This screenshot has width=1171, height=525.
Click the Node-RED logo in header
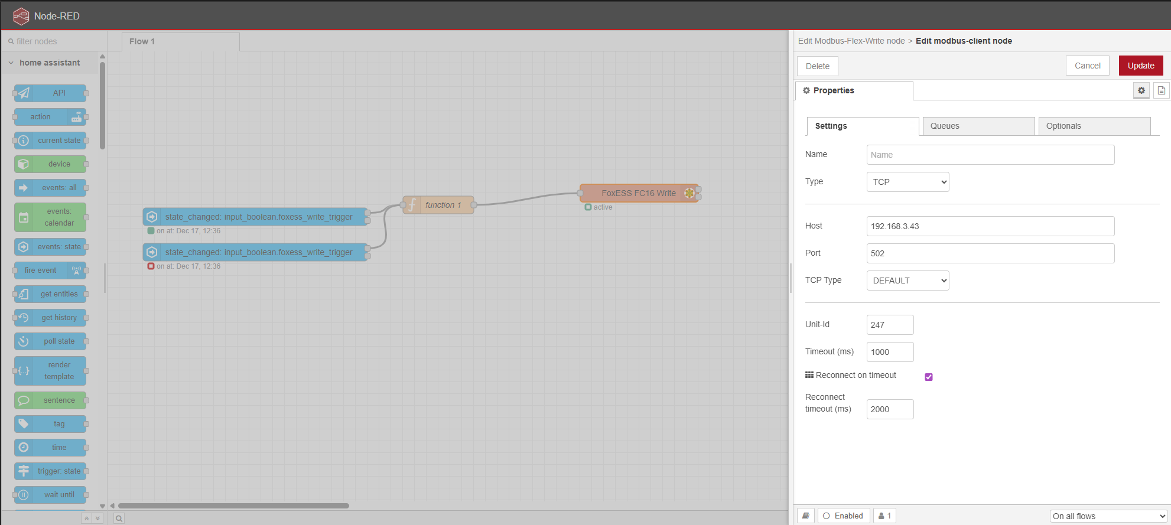(21, 16)
